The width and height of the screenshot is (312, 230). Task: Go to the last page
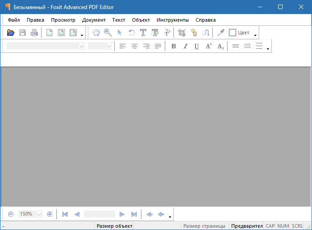(134, 214)
